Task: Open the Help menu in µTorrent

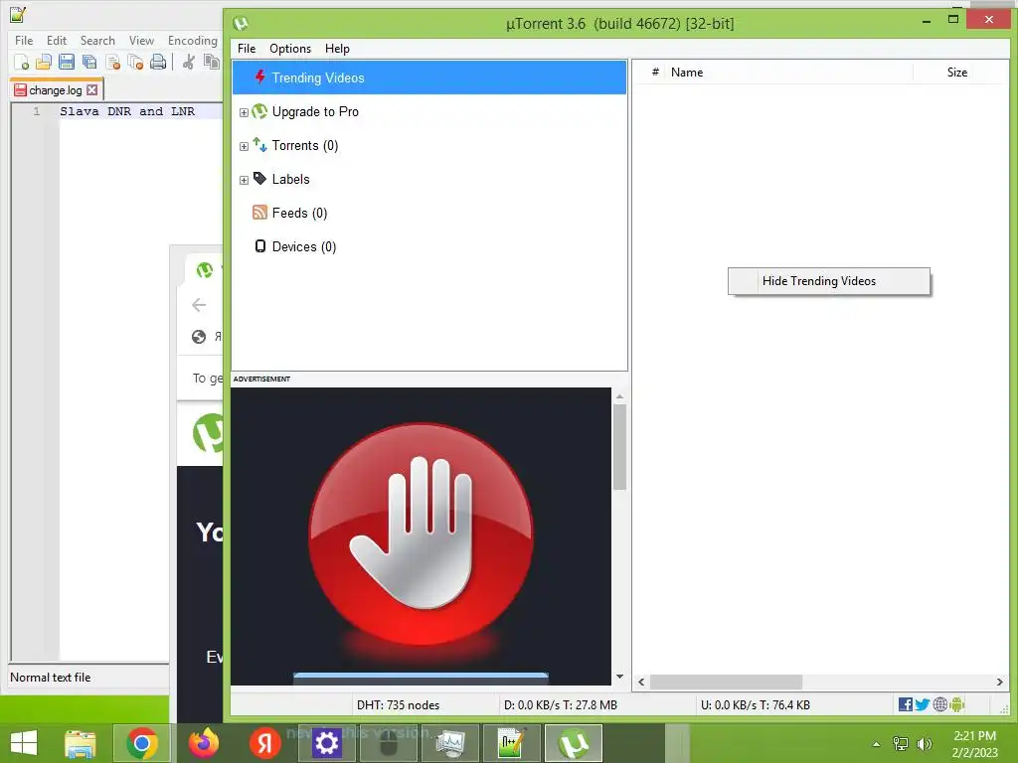Action: (337, 49)
